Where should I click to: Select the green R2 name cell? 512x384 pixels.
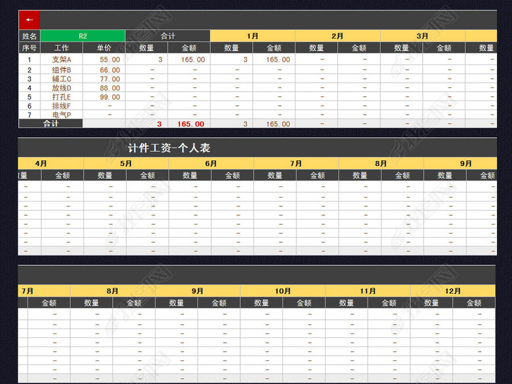point(83,36)
